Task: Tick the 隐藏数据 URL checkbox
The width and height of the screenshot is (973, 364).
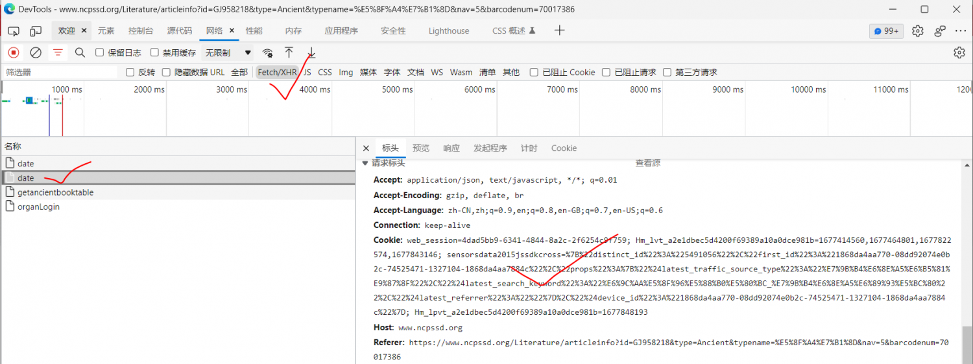Action: pyautogui.click(x=167, y=73)
